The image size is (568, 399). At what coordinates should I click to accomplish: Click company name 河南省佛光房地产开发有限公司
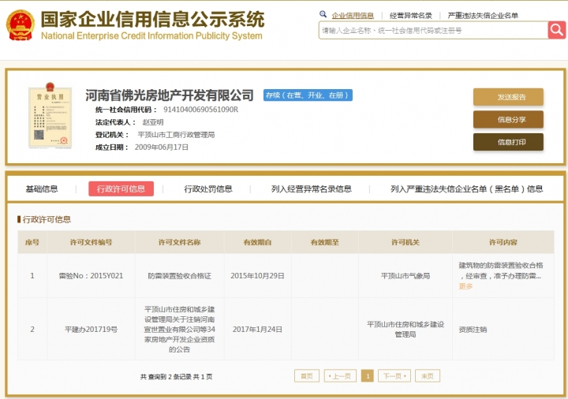[169, 95]
